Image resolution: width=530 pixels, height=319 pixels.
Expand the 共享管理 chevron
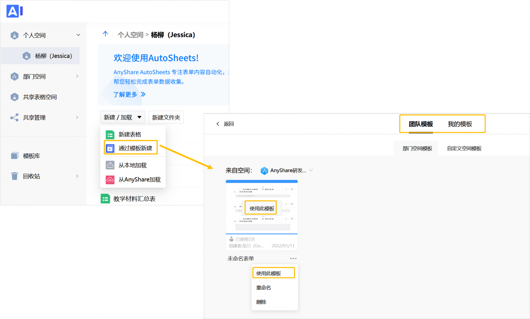coord(77,117)
